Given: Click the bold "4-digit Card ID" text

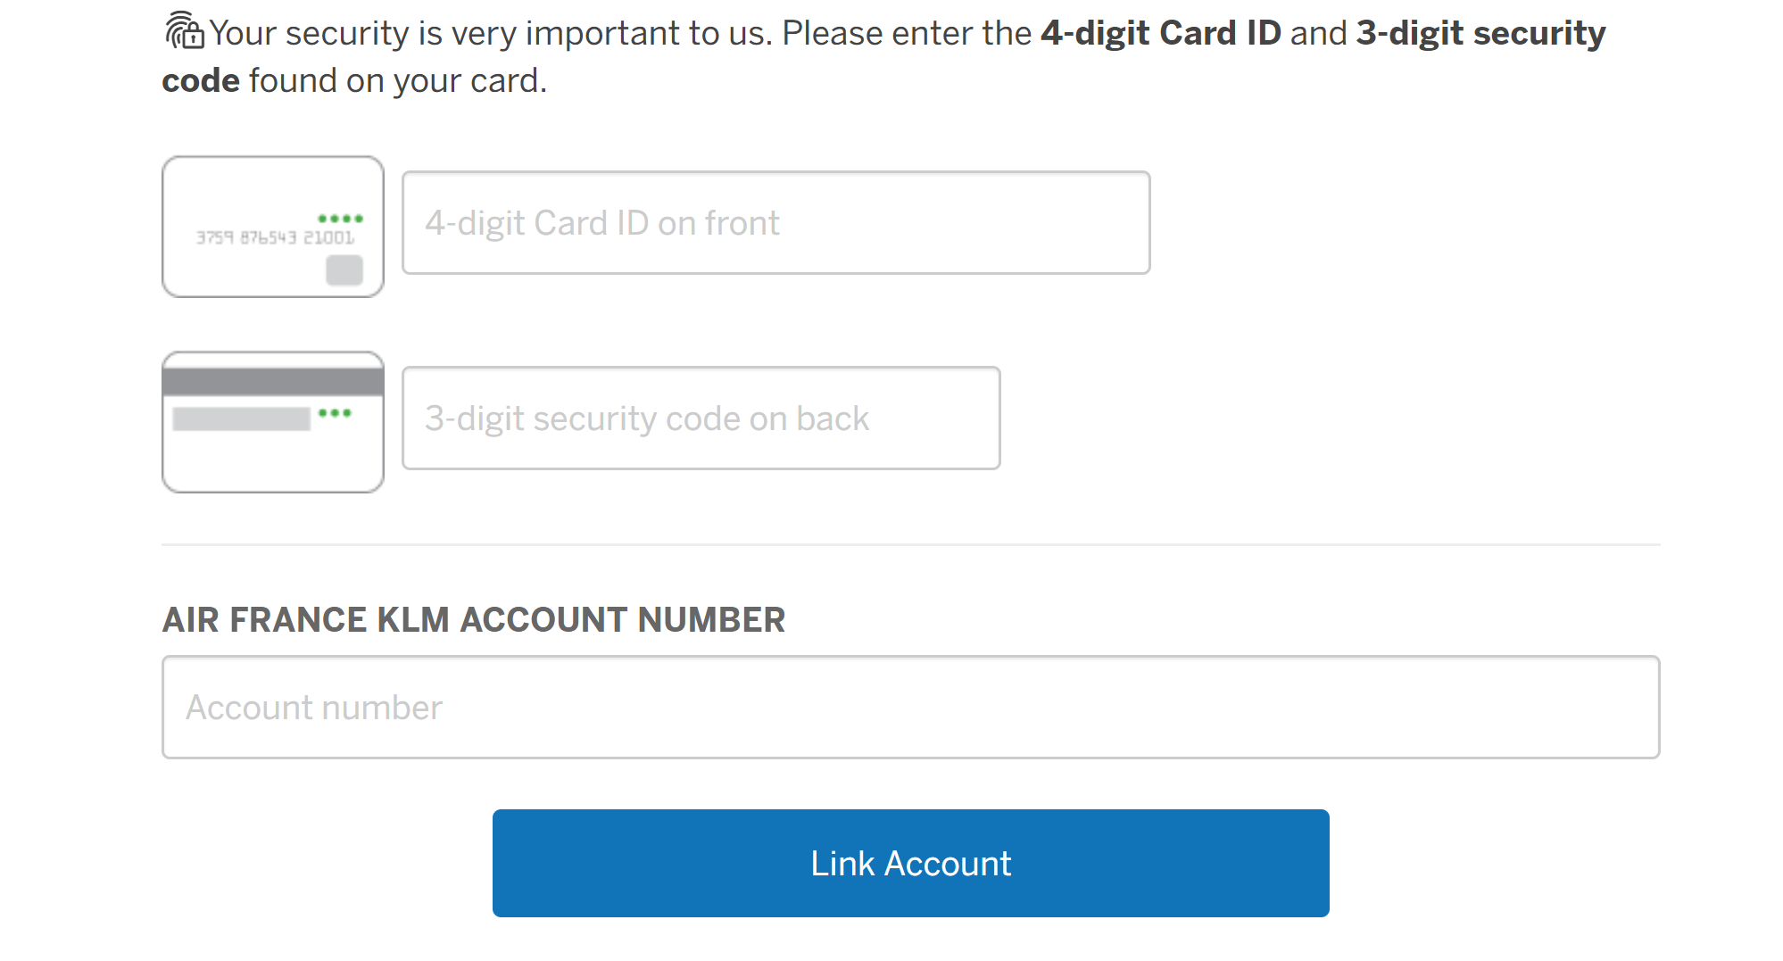Looking at the screenshot, I should click(1160, 34).
